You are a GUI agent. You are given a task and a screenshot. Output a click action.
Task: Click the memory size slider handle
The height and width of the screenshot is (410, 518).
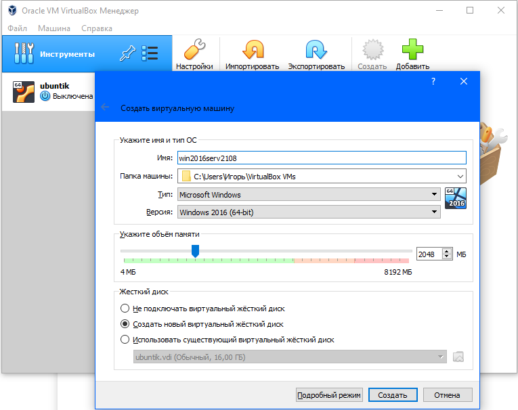pyautogui.click(x=195, y=251)
